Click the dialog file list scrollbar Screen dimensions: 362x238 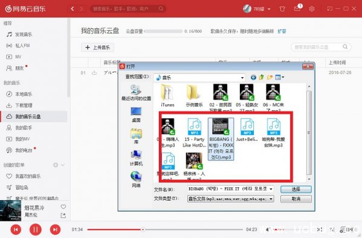click(x=309, y=133)
